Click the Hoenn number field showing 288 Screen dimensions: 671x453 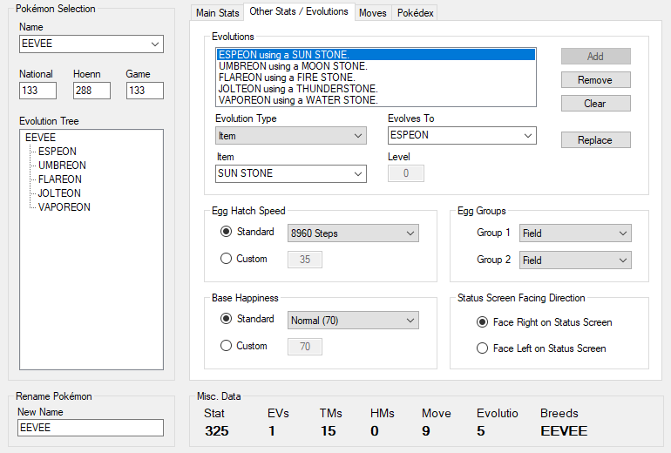[91, 91]
